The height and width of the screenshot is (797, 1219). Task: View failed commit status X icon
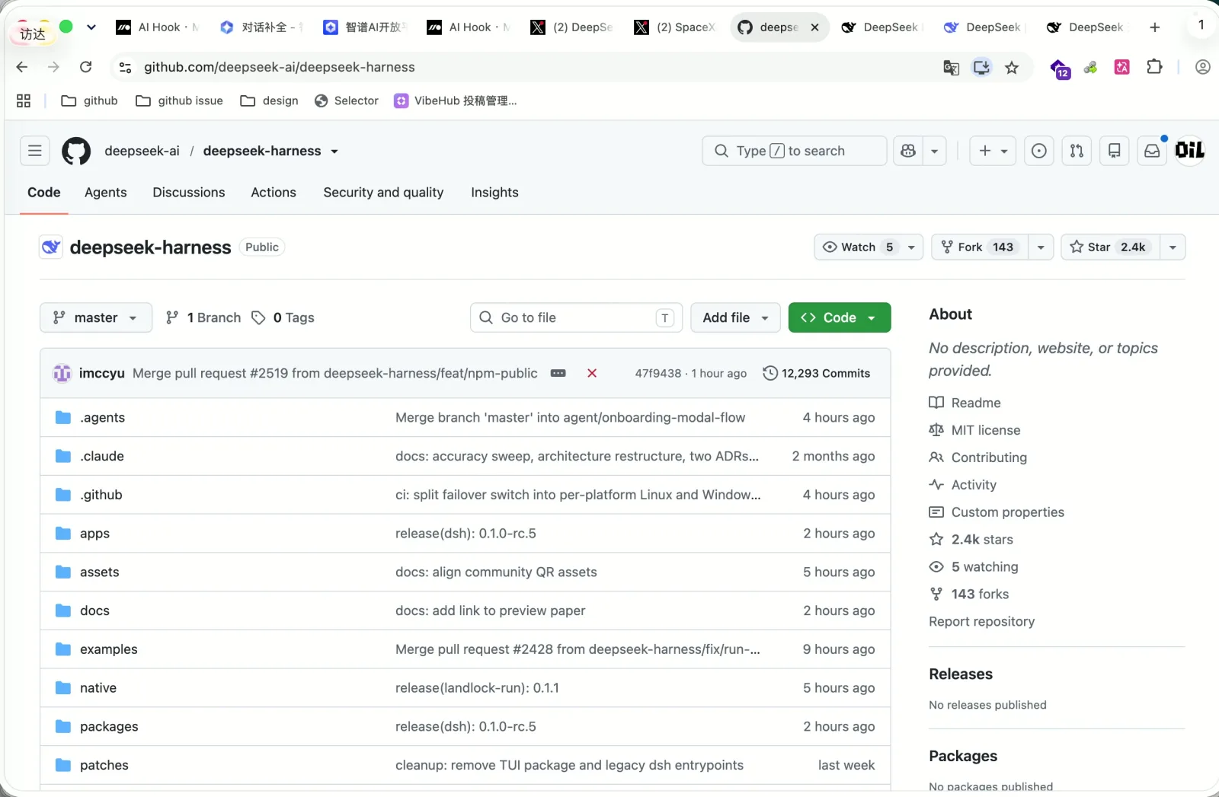pos(592,373)
